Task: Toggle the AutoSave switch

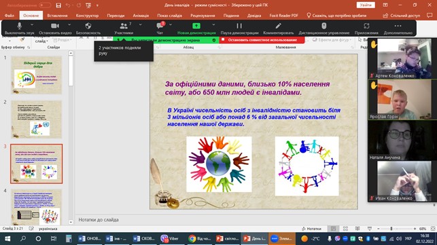Action: (x=45, y=5)
